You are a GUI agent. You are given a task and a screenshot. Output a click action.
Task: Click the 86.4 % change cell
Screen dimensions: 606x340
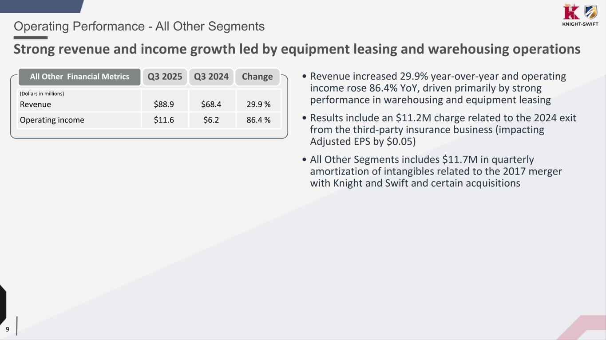(259, 120)
